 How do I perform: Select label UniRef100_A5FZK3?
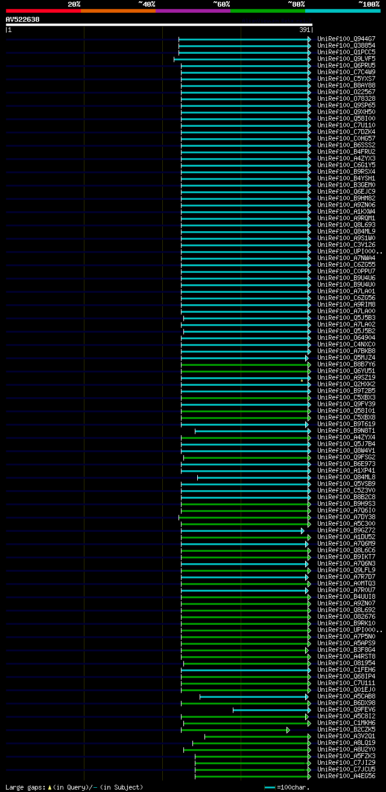(x=346, y=756)
